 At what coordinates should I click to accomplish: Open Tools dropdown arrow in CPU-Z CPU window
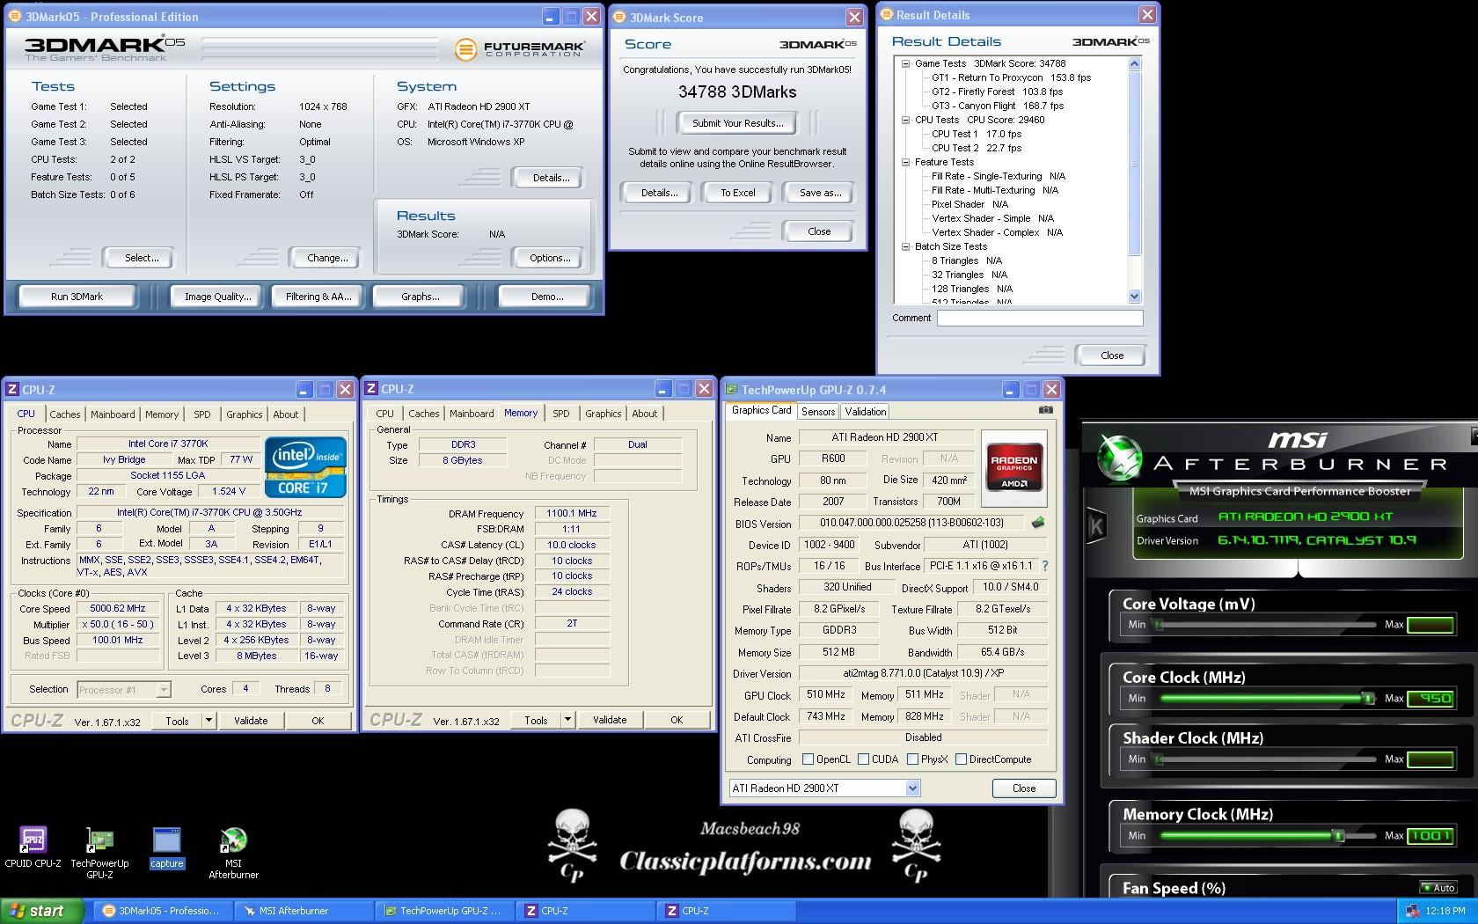pyautogui.click(x=209, y=720)
